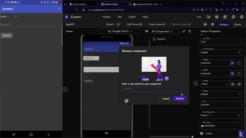
Task: Open project settings gear icon
Action: point(213,24)
